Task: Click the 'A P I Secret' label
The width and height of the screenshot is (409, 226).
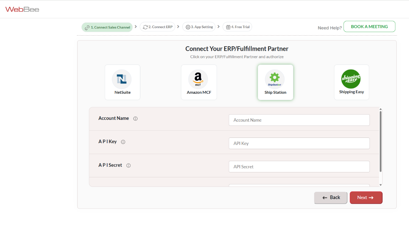Action: click(110, 165)
